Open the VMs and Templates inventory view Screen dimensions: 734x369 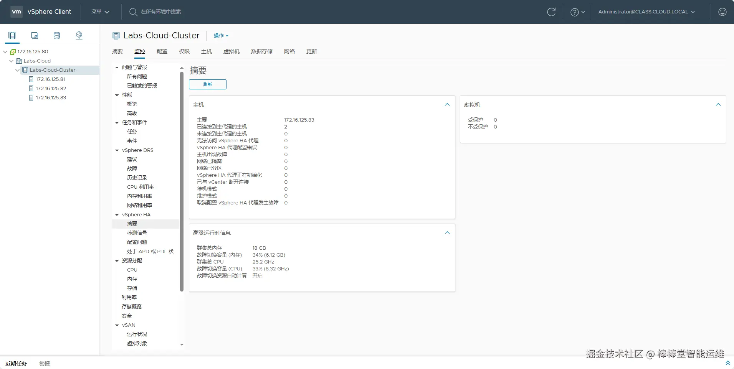click(35, 36)
